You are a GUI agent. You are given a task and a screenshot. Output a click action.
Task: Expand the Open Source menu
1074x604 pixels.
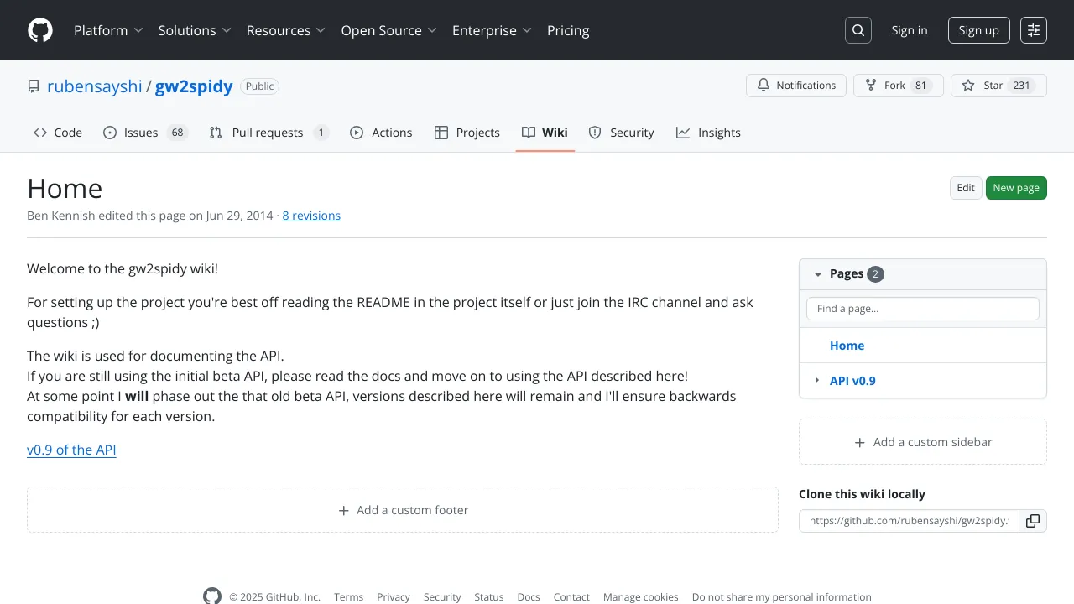tap(388, 30)
